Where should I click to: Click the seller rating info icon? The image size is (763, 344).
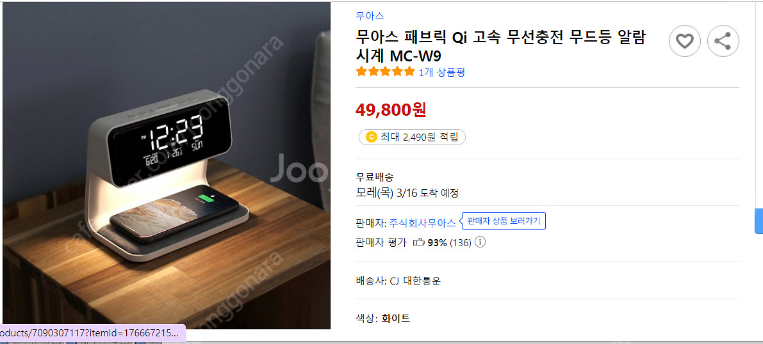pyautogui.click(x=480, y=242)
